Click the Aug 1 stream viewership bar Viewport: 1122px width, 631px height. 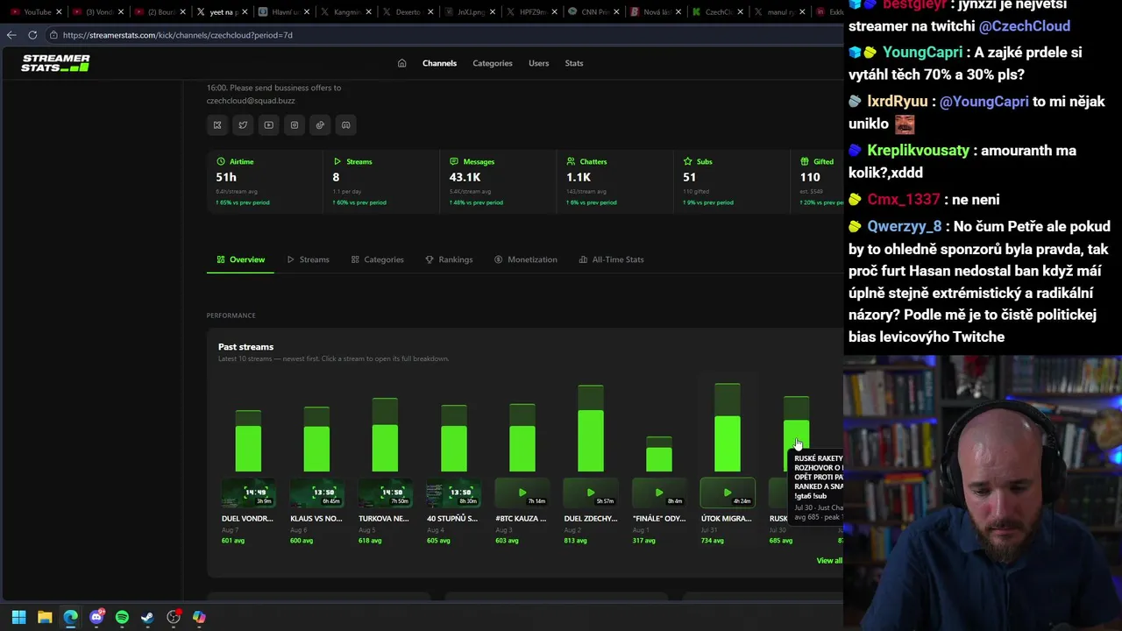(x=658, y=454)
